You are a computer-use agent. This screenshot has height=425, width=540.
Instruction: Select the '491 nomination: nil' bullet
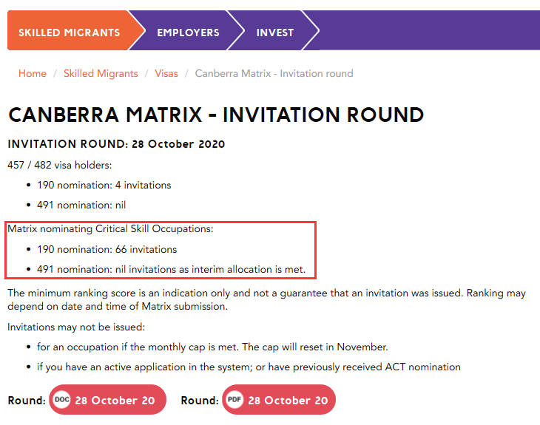pyautogui.click(x=83, y=205)
